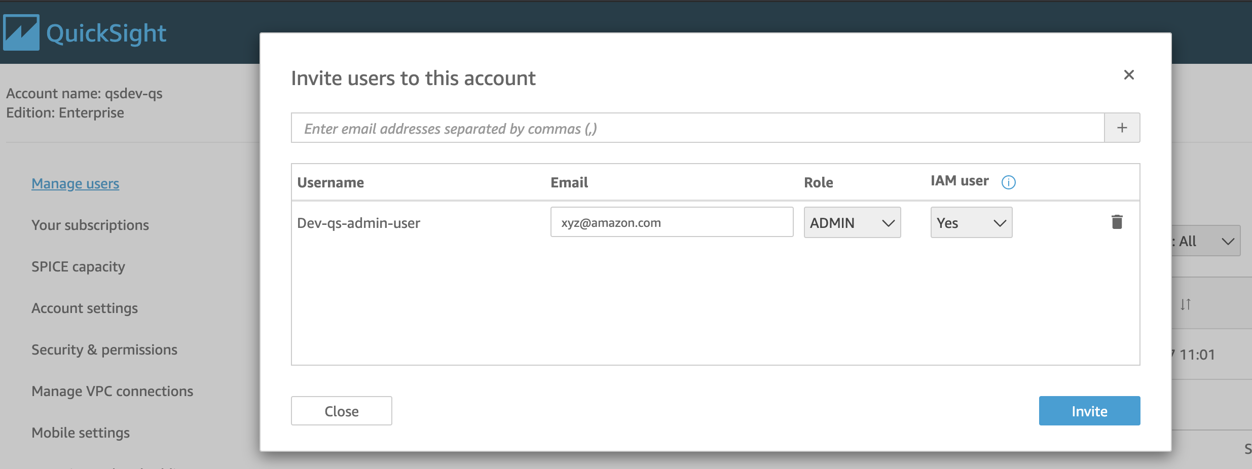The width and height of the screenshot is (1252, 469).
Task: Open the IAM user Yes dropdown
Action: [971, 222]
